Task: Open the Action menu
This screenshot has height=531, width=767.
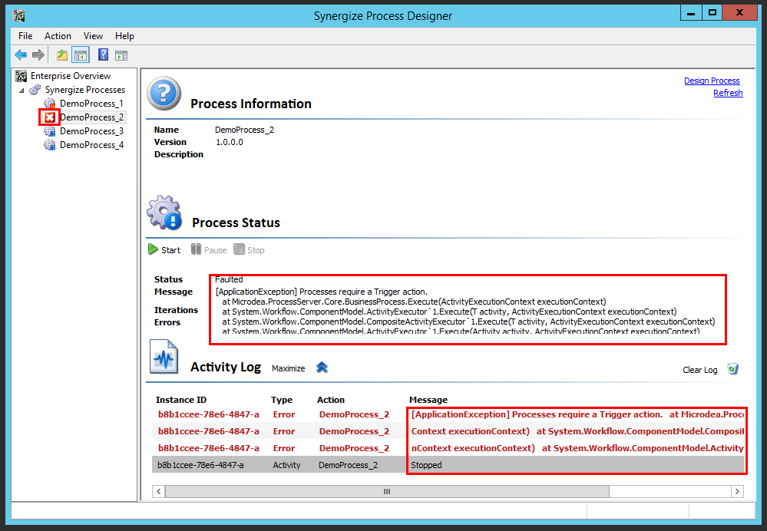Action: coord(58,36)
